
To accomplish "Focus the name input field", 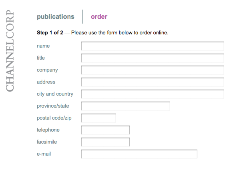I will [153, 46].
